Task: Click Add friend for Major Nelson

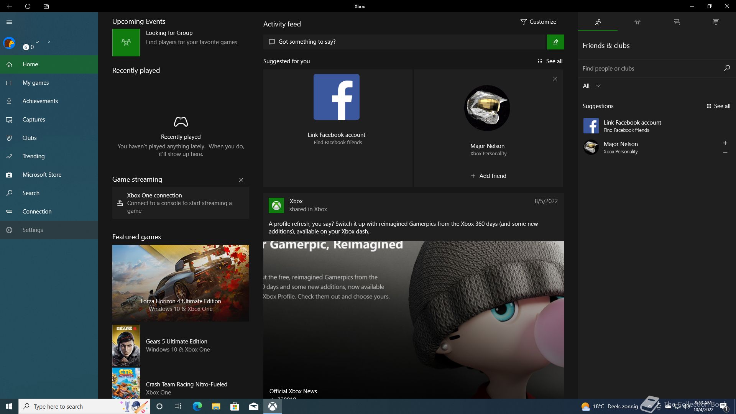Action: tap(488, 176)
